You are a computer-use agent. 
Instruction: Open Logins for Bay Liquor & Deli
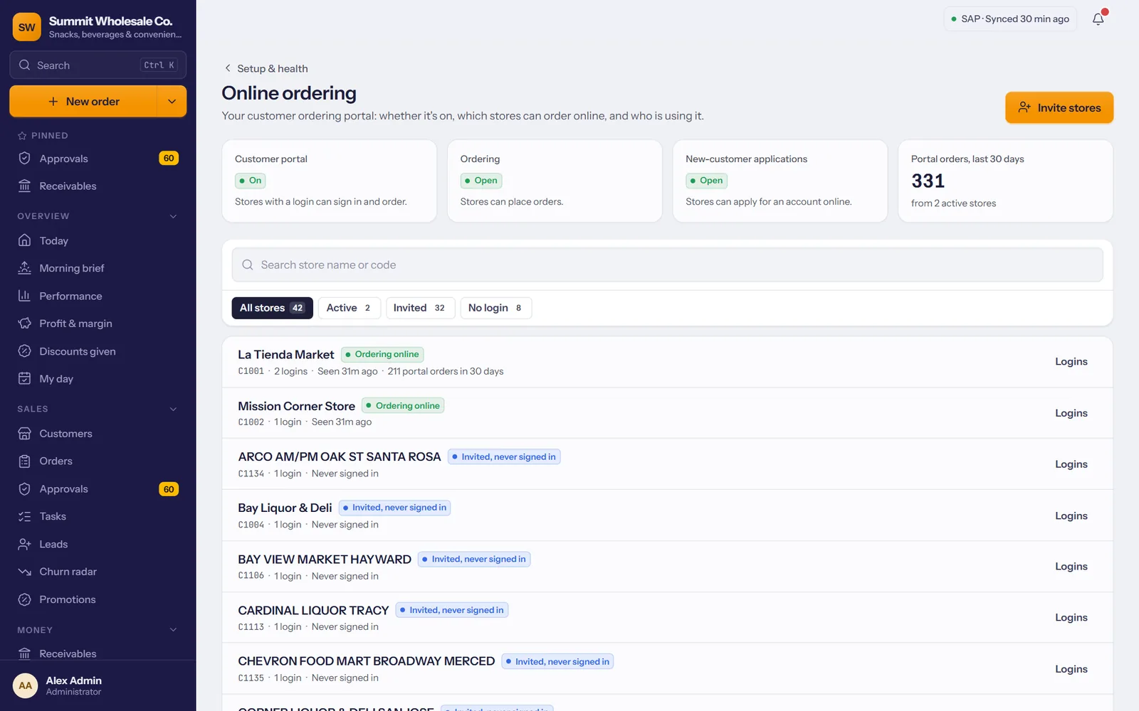click(x=1071, y=516)
